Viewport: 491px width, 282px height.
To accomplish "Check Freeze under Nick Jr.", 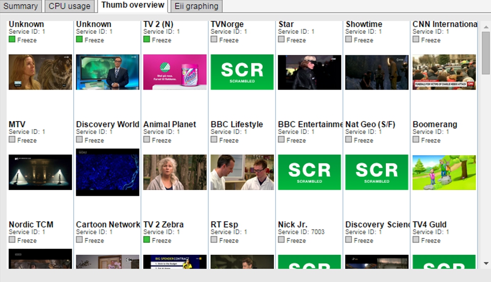I will point(281,240).
